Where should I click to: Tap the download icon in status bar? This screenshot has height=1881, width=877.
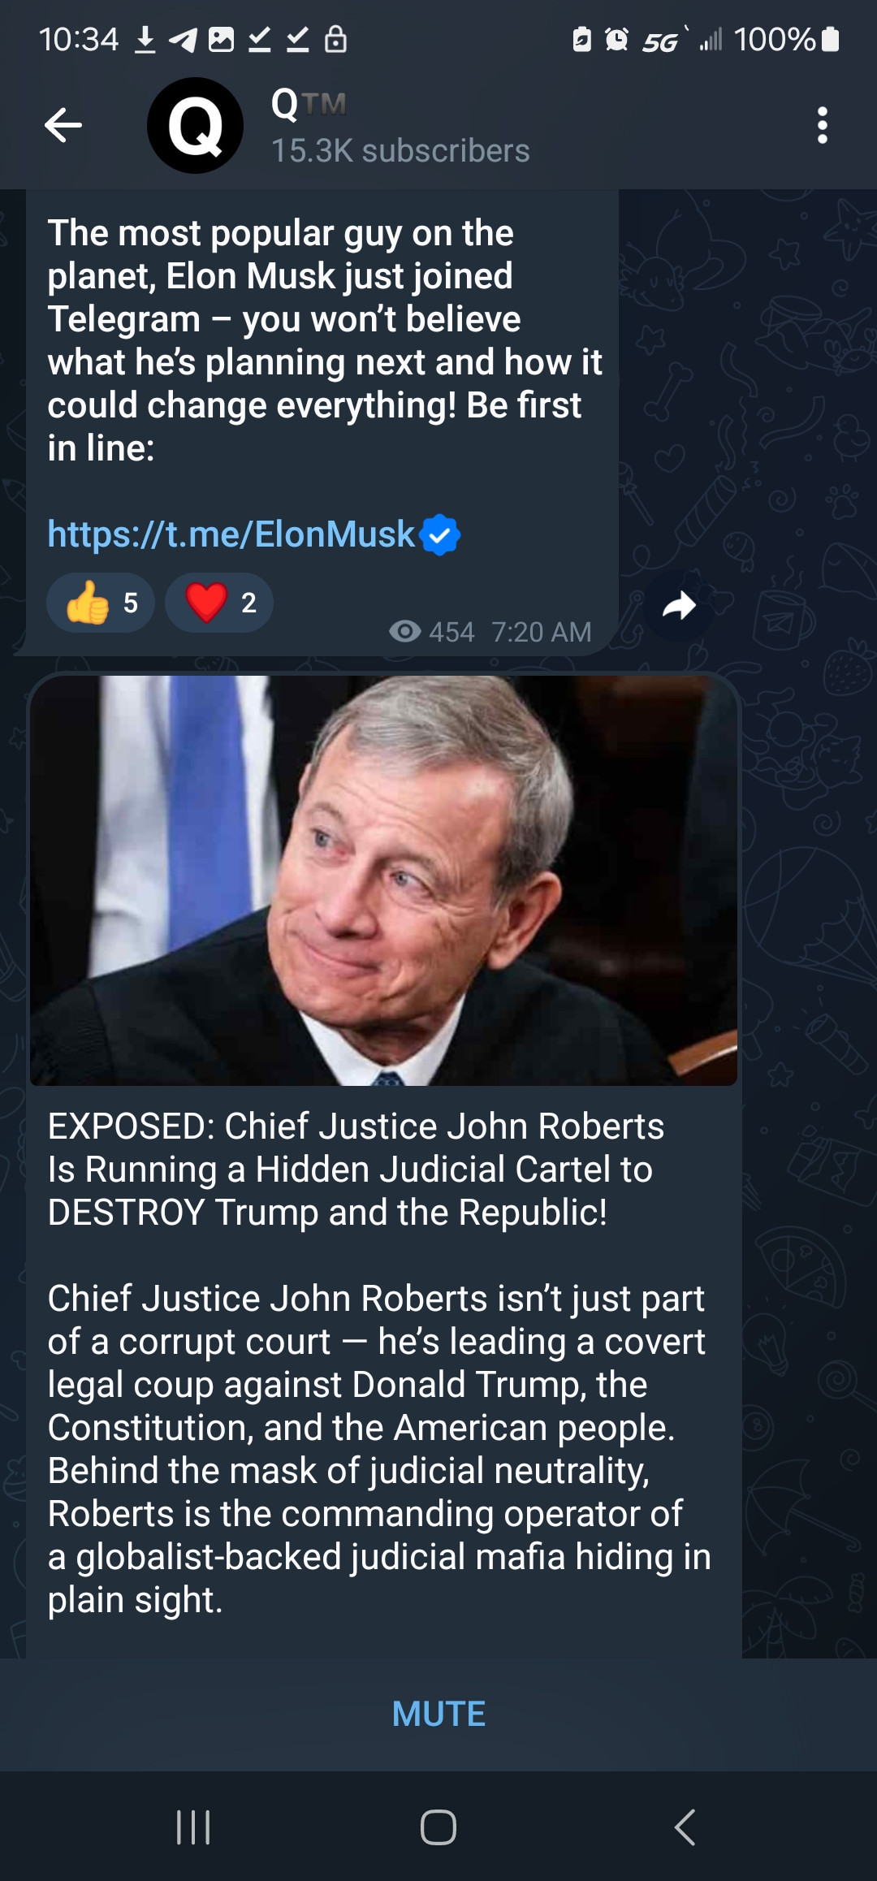(145, 39)
